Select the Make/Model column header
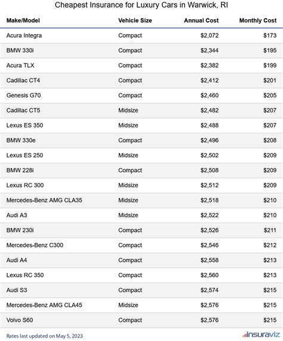 (23, 20)
